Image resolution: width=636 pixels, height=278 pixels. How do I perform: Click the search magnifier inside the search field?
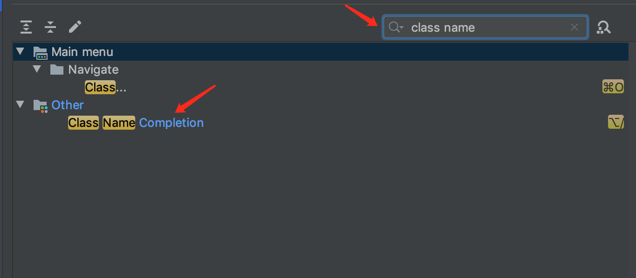394,27
